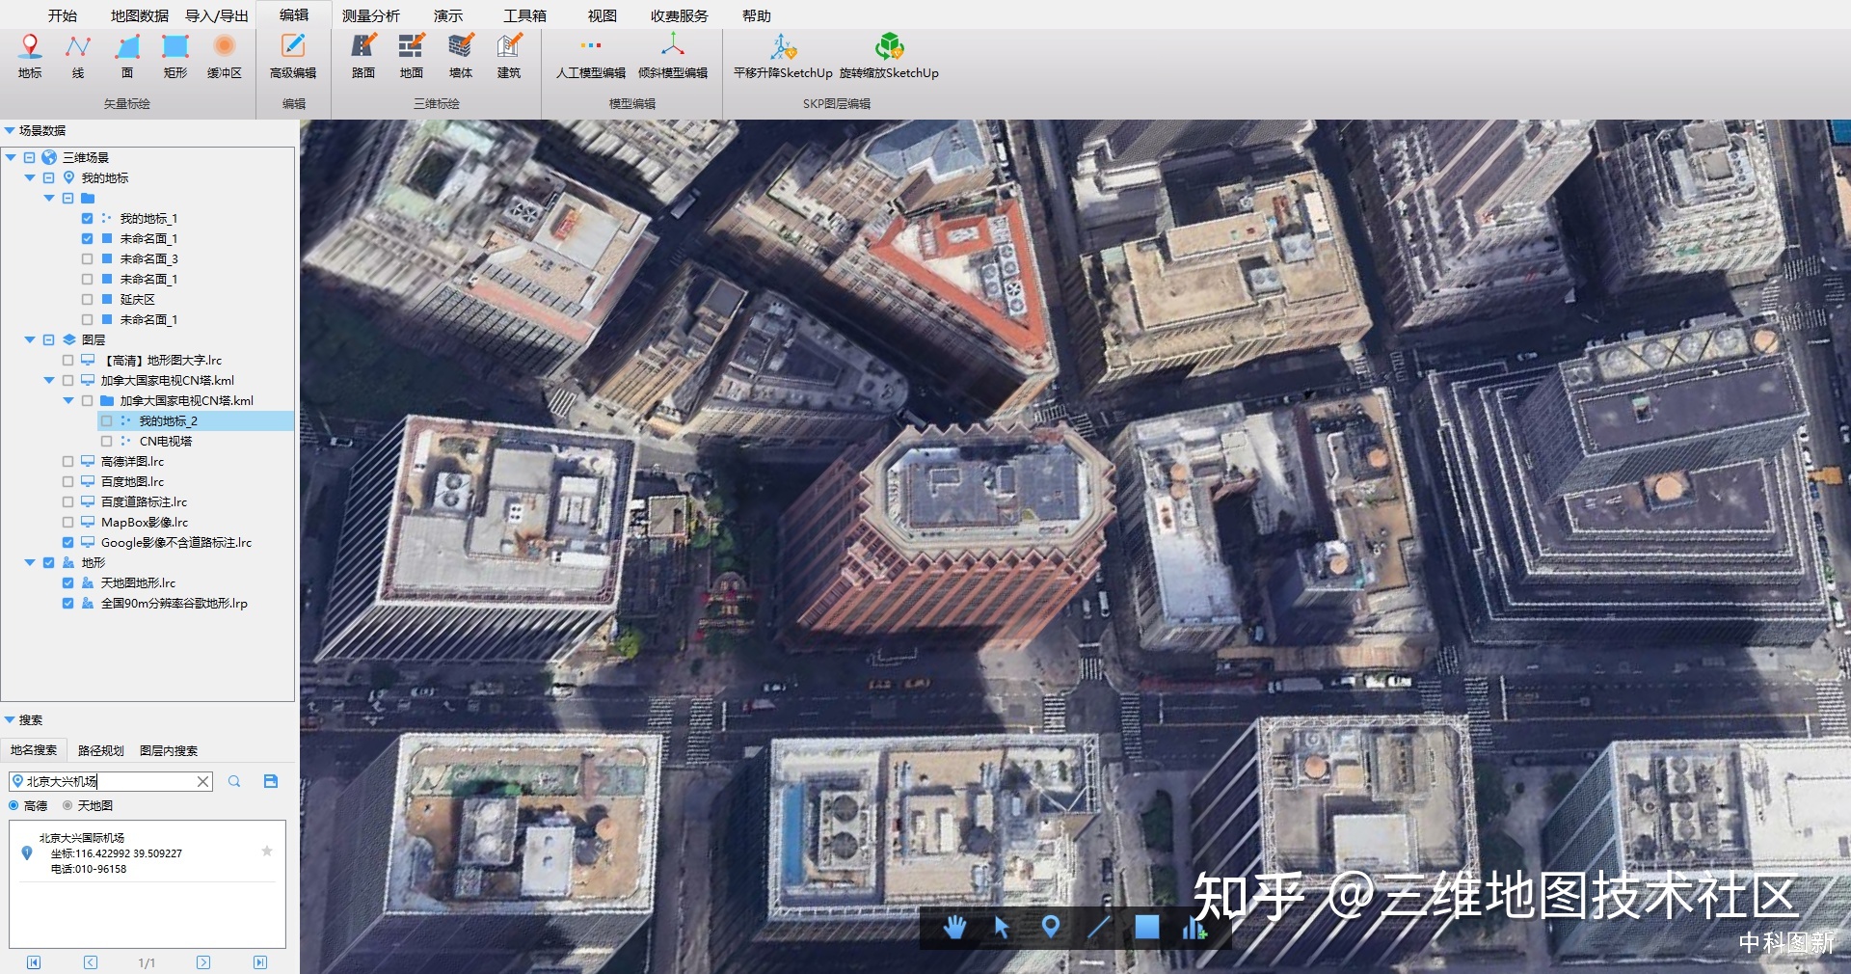This screenshot has width=1851, height=974.
Task: Collapse the 场景数据 panel
Action: click(x=10, y=131)
